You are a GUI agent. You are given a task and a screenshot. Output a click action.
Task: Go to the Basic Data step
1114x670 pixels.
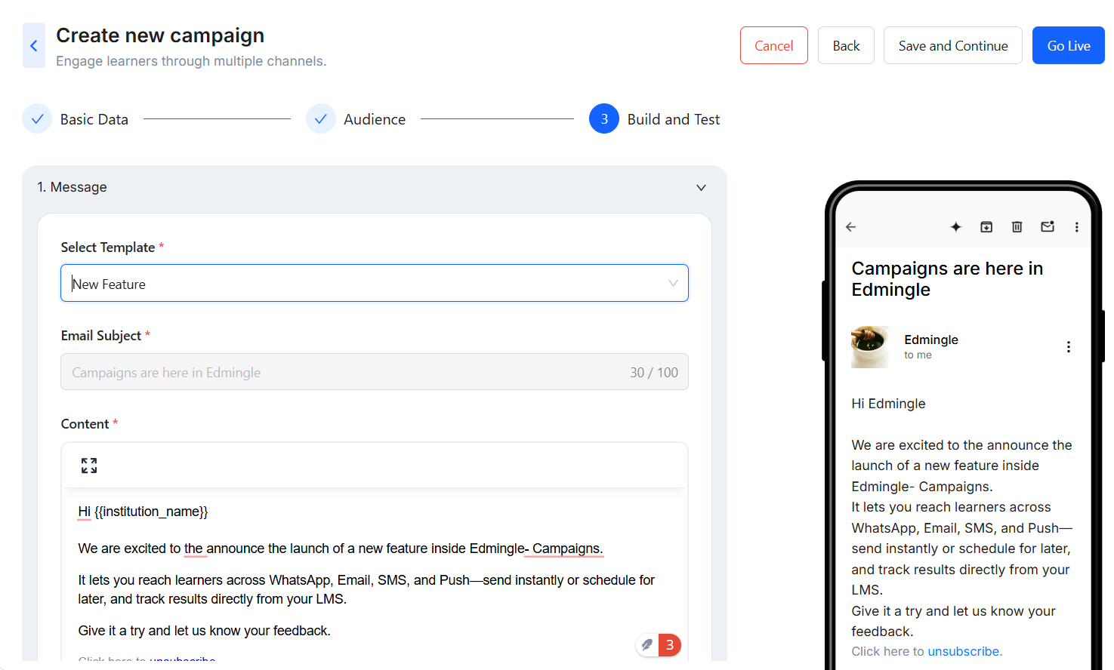point(94,119)
